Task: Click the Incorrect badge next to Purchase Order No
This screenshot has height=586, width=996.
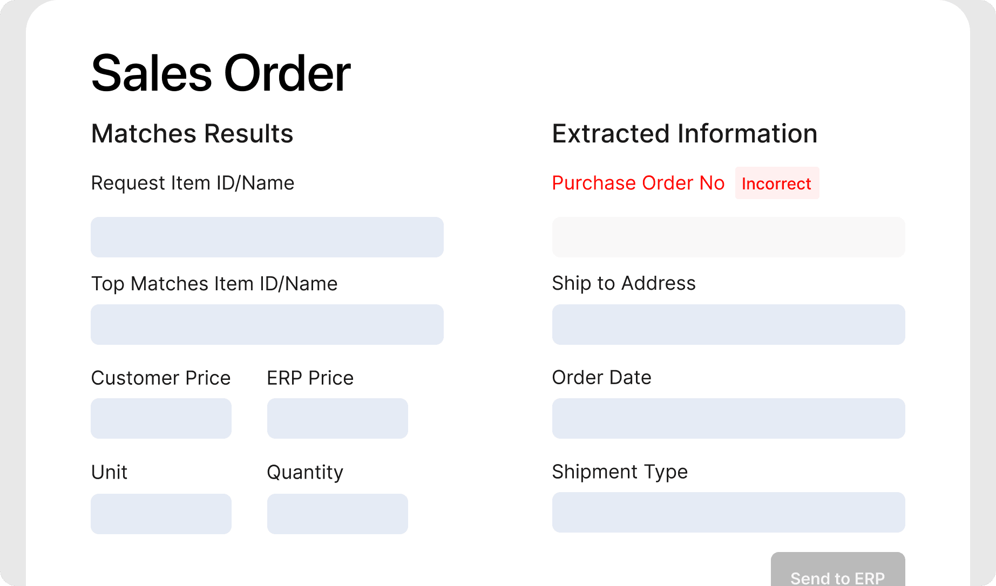Action: click(777, 183)
